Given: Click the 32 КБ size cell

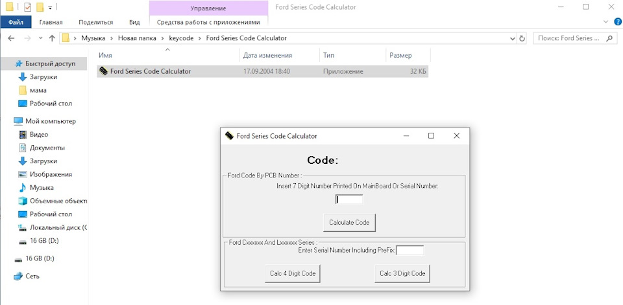Looking at the screenshot, I should 418,71.
